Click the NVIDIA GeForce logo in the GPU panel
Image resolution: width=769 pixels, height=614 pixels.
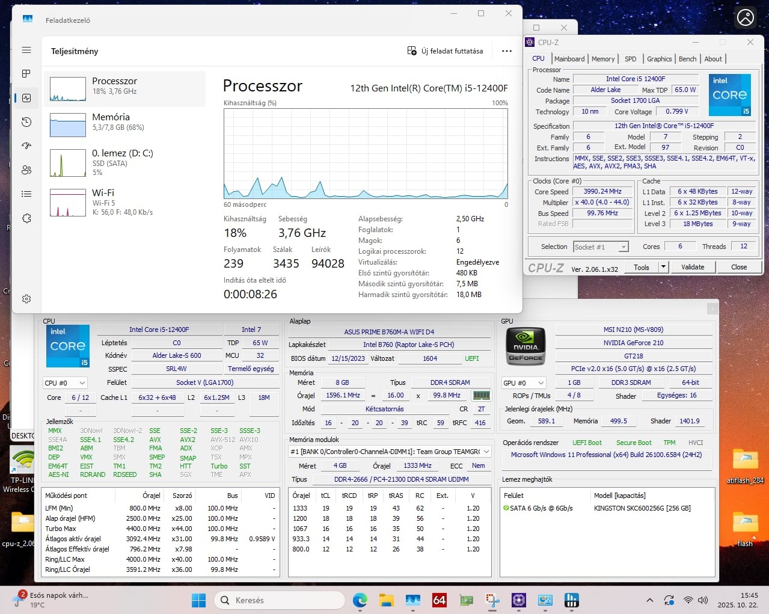pyautogui.click(x=525, y=347)
